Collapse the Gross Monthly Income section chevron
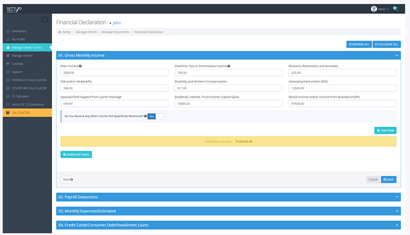 tap(397, 56)
